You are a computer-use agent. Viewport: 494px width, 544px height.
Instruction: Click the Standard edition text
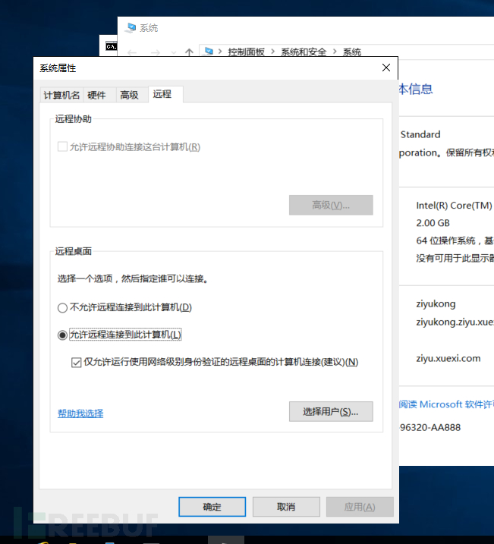[420, 134]
